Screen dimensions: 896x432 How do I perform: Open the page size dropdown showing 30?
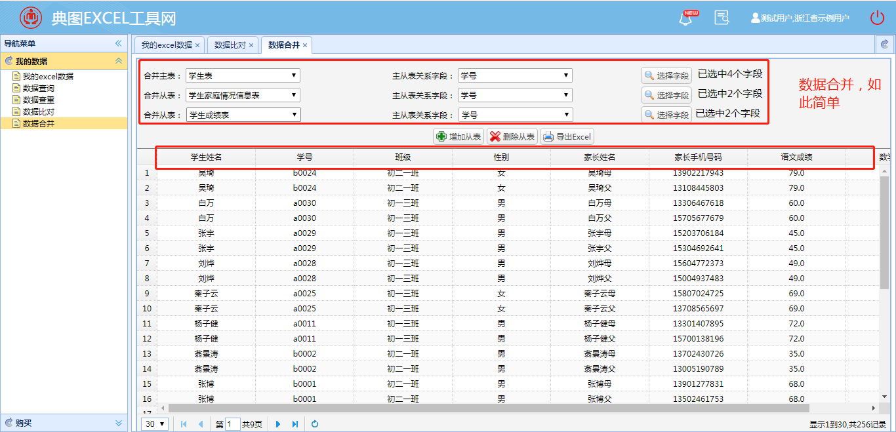tap(155, 424)
